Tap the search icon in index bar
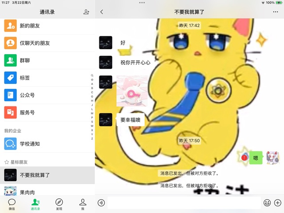This screenshot has width=284, height=213. tap(92, 75)
